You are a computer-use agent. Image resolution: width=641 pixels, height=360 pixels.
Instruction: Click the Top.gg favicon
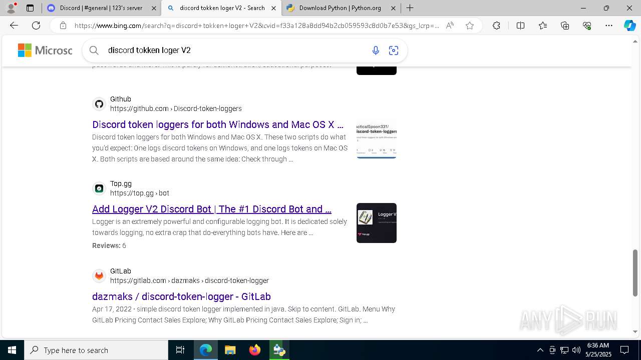coord(99,188)
